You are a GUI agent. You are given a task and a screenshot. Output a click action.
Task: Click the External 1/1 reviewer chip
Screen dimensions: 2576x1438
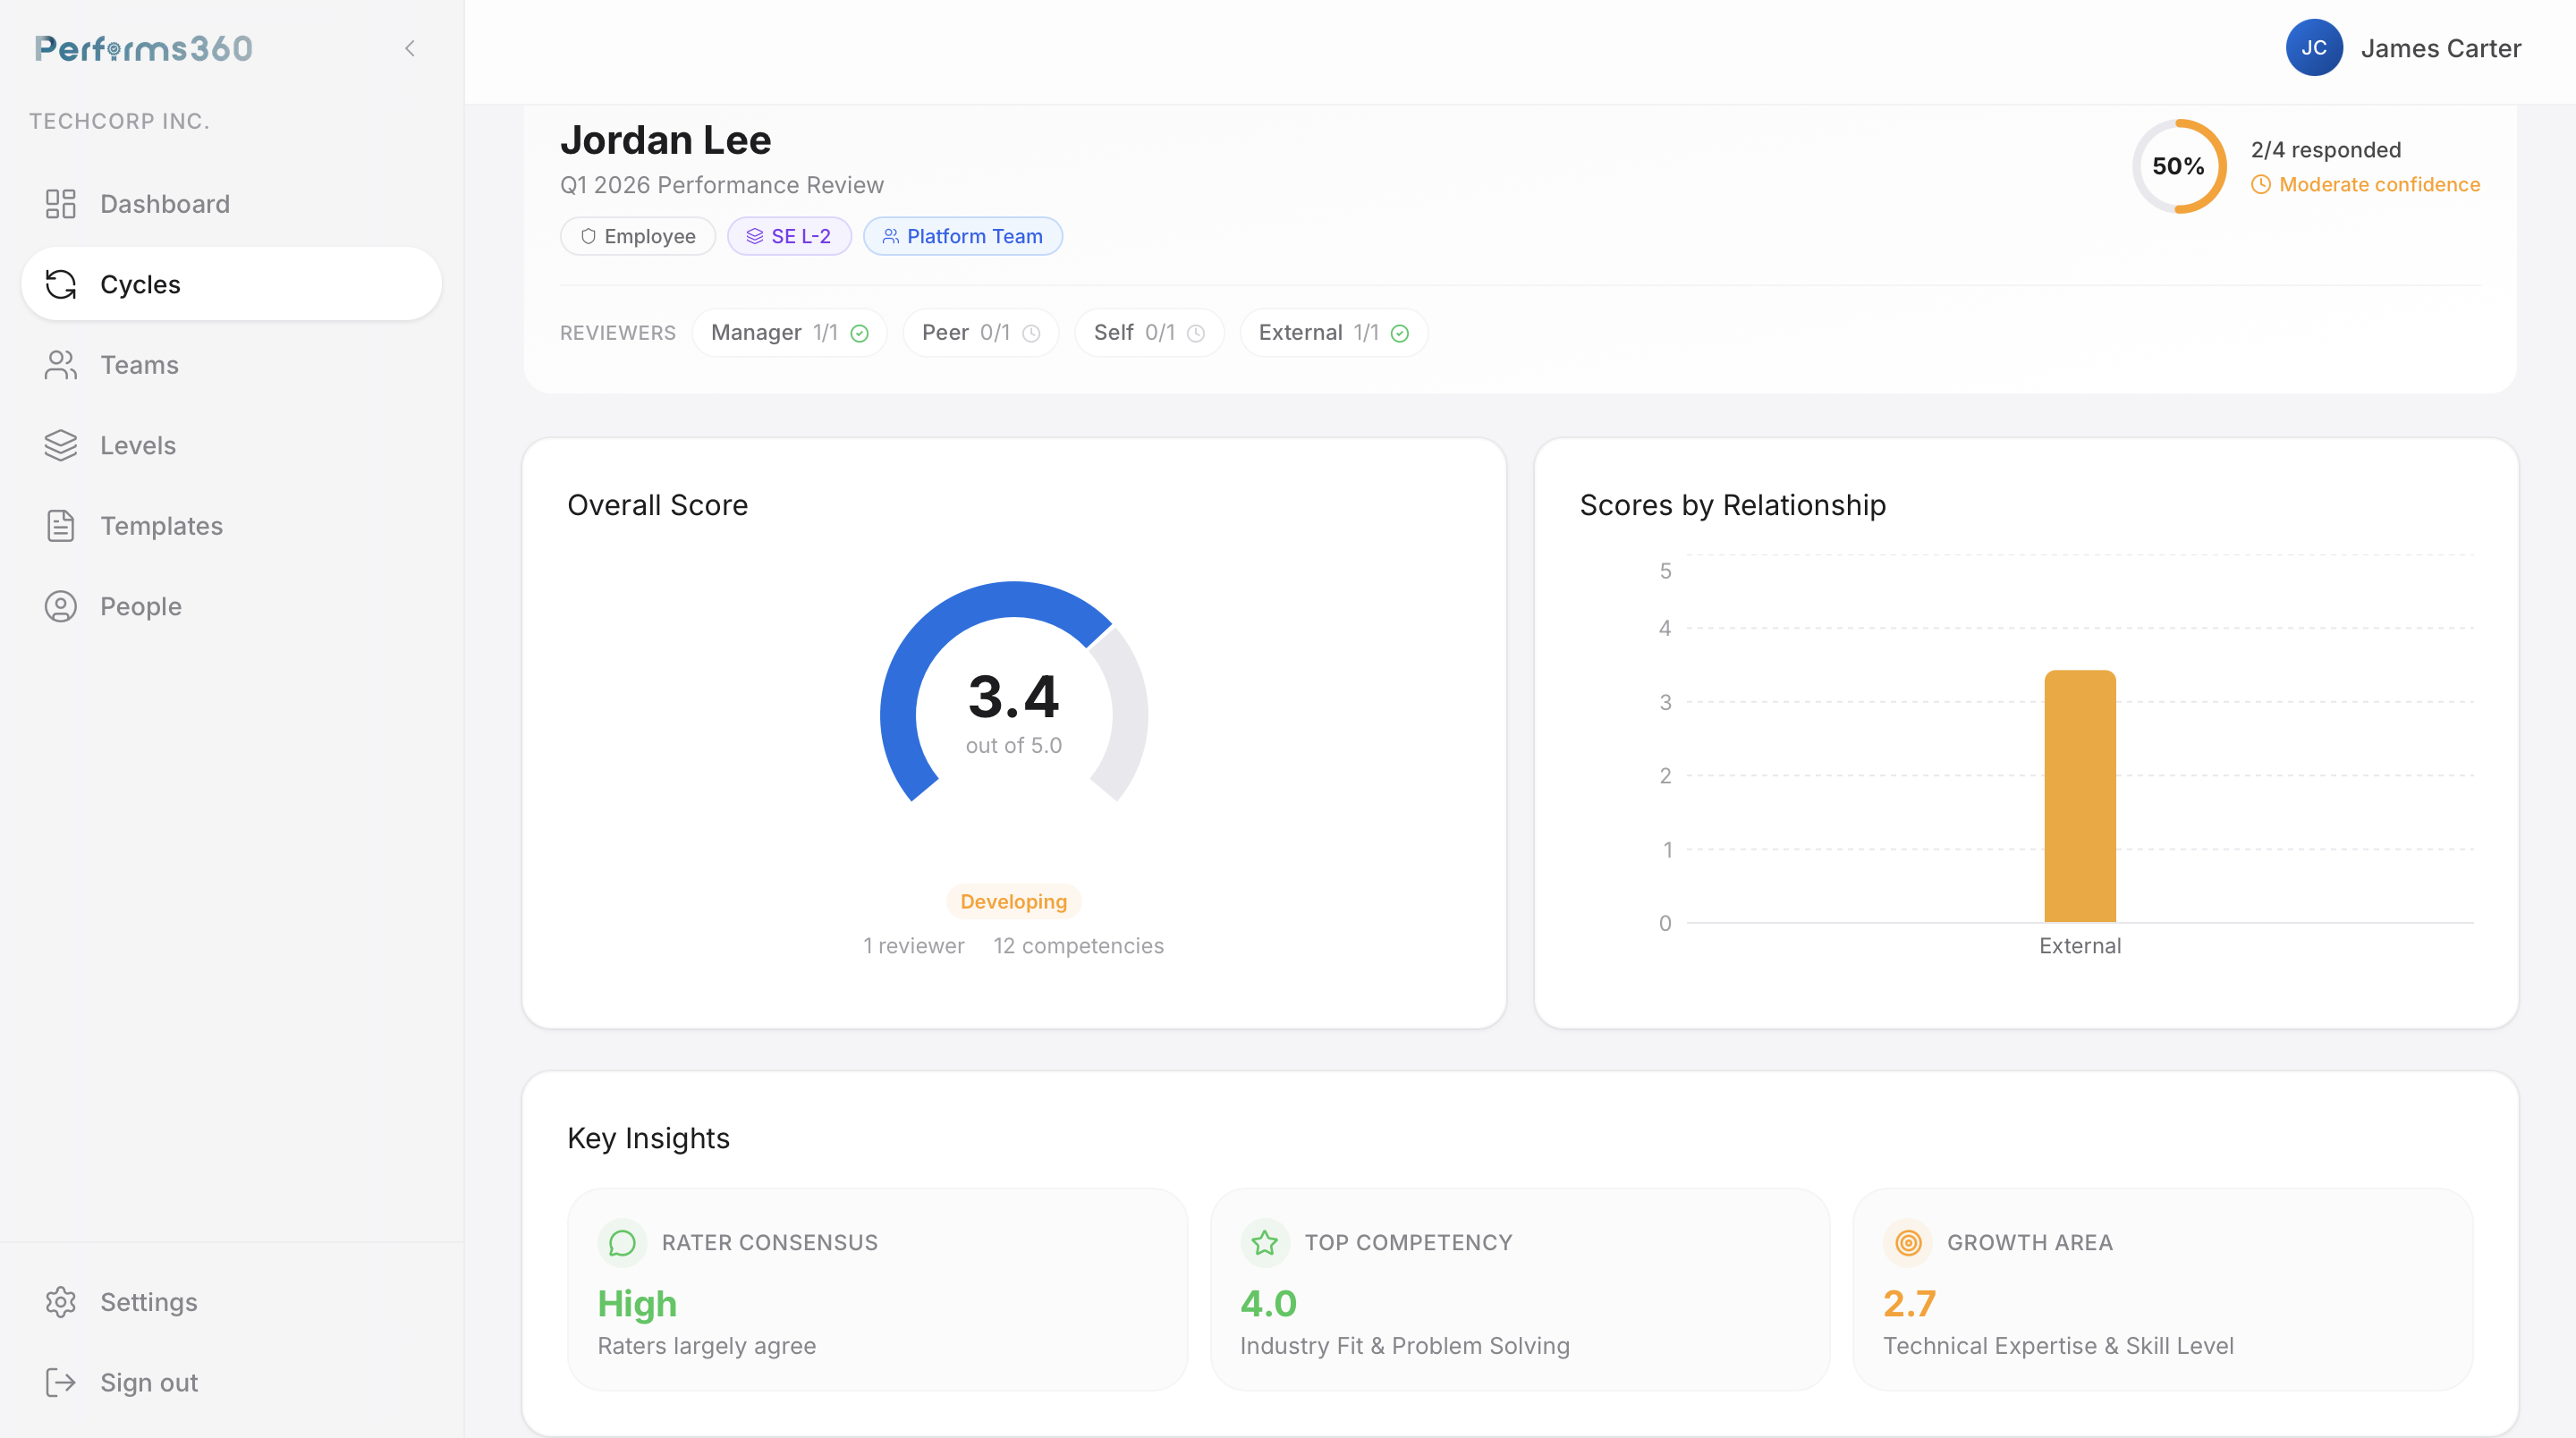1333,333
